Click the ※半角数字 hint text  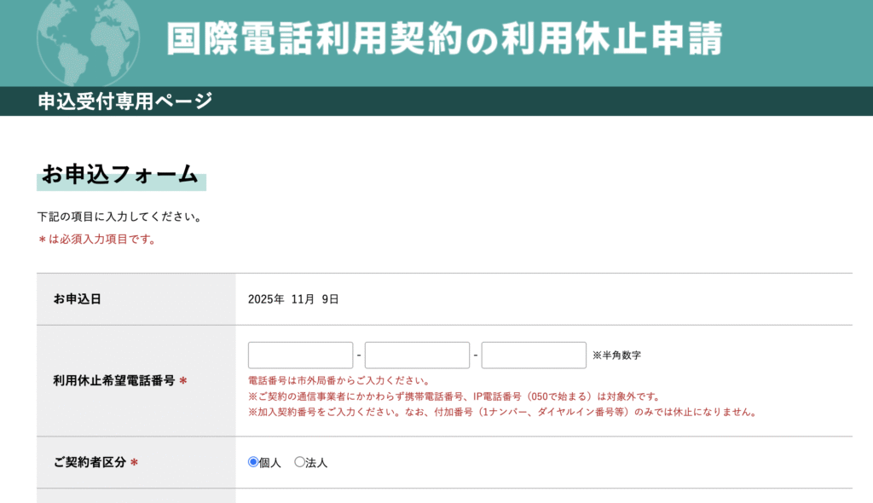coord(616,356)
